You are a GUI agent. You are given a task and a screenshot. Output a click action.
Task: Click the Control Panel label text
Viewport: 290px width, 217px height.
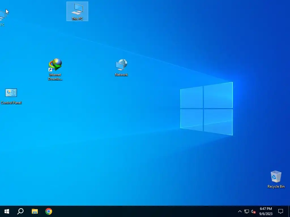point(11,102)
